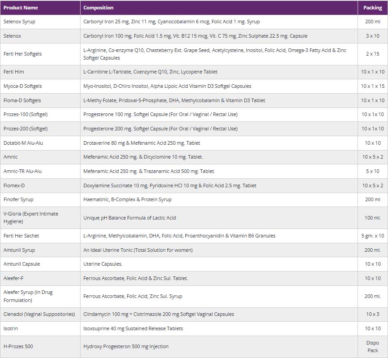Screen dimensions: 388x358
Task: Select the Dotabit-M Alu-Alu product
Action: tap(23, 143)
